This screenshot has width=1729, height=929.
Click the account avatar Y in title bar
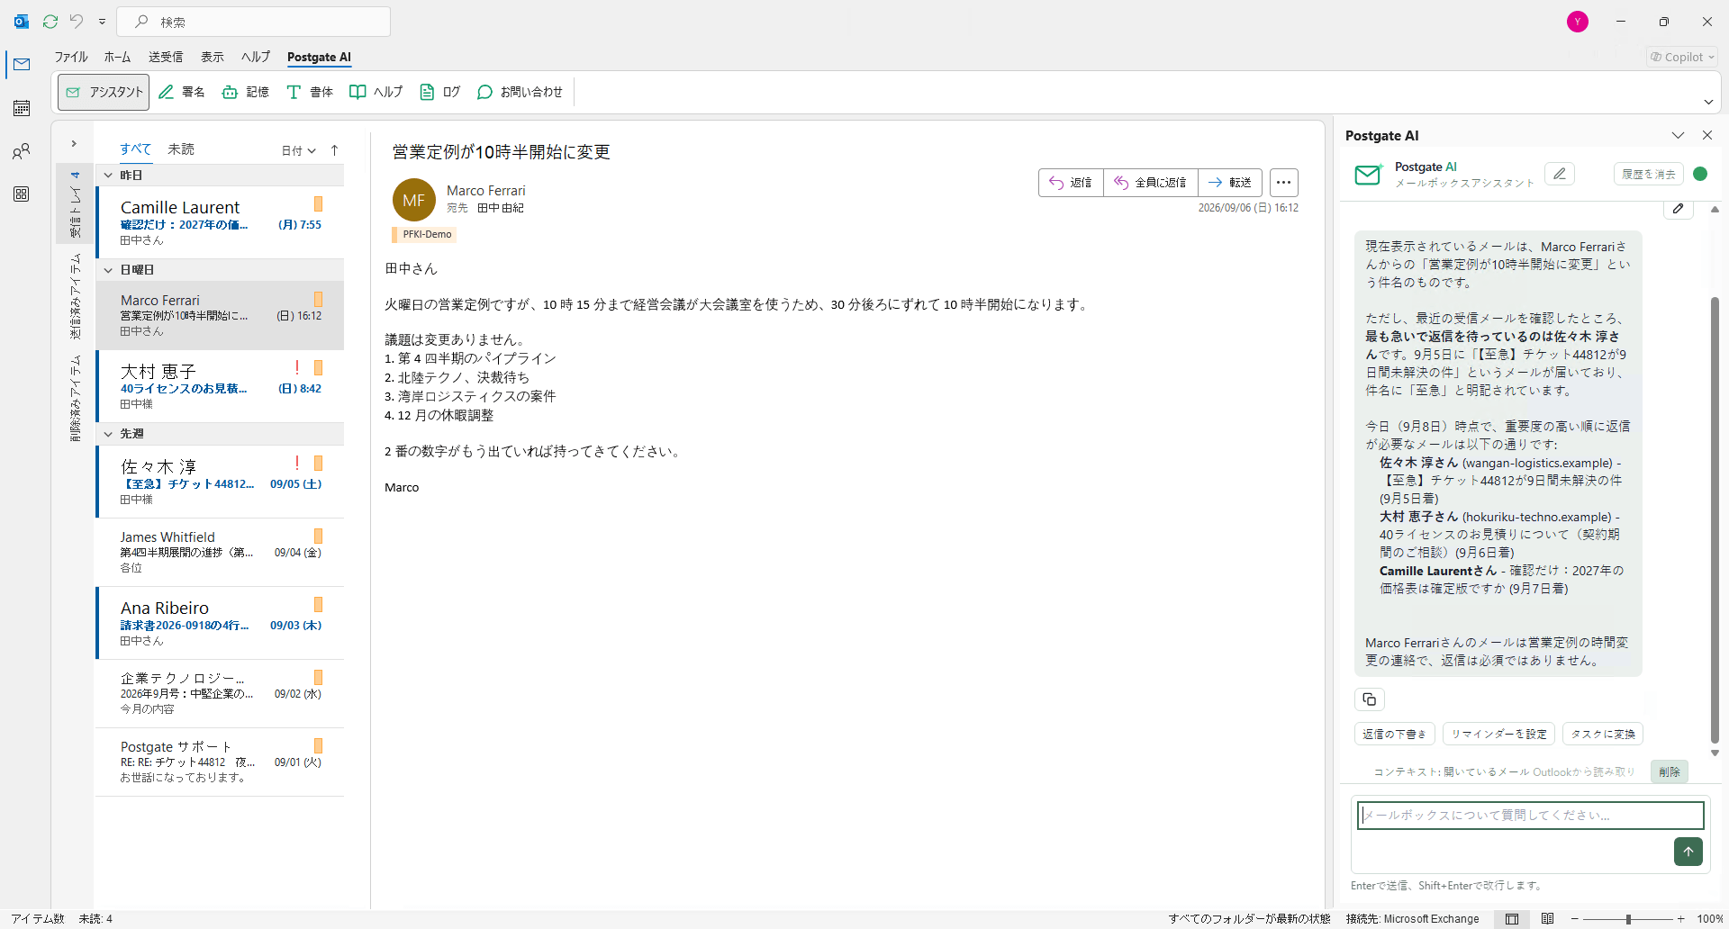click(1577, 22)
